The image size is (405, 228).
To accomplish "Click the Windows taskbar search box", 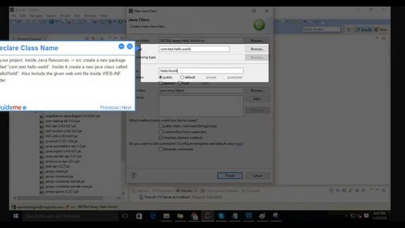I will point(72,216).
